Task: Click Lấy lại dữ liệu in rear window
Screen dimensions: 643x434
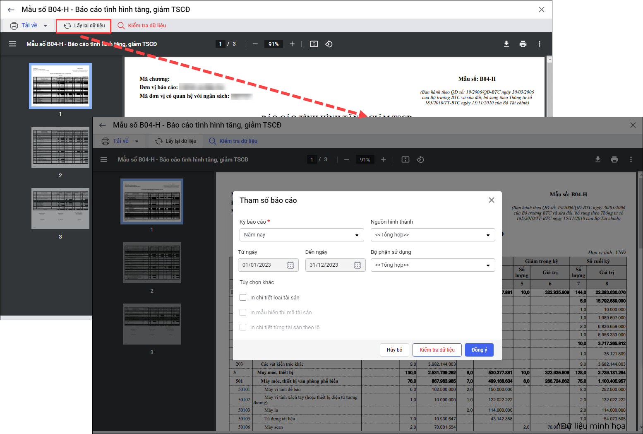Action: 84,26
